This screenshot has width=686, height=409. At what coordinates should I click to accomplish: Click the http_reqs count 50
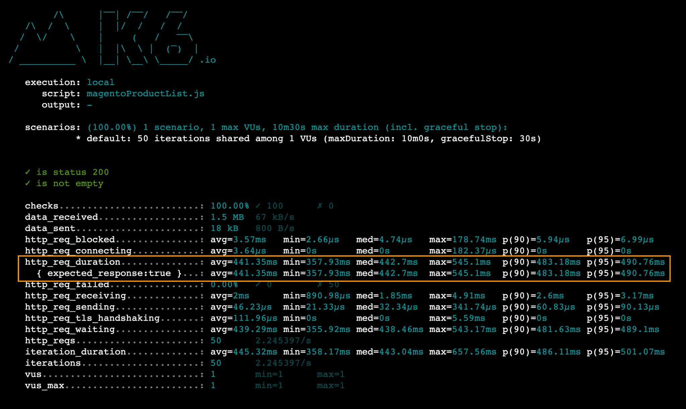pyautogui.click(x=216, y=341)
